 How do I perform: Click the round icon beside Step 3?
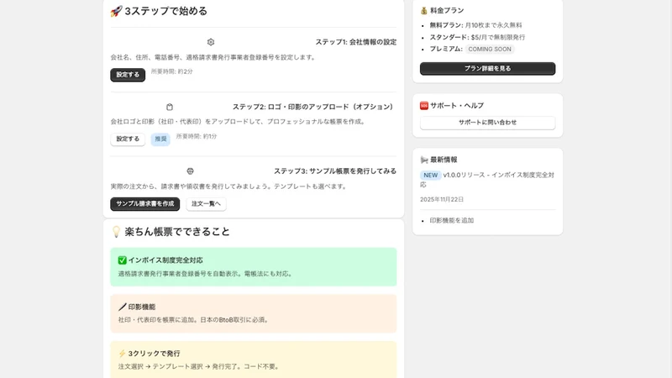pos(191,171)
